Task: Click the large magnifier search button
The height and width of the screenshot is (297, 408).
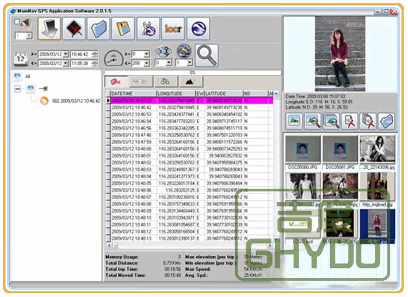Action: [207, 55]
